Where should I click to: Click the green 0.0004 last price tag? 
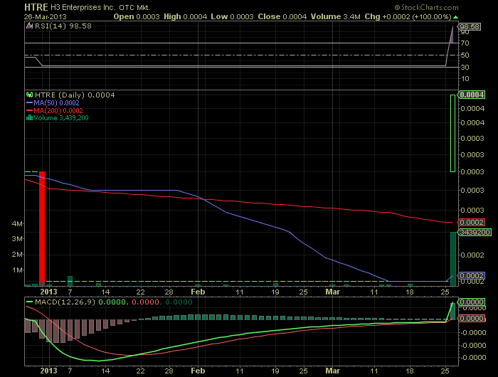coord(472,95)
